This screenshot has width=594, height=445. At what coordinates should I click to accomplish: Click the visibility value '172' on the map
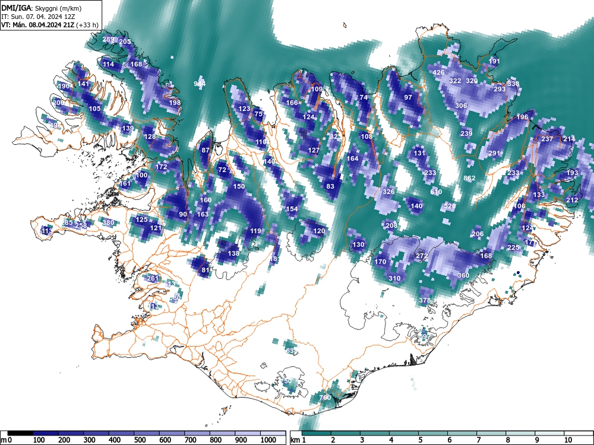pyautogui.click(x=162, y=167)
